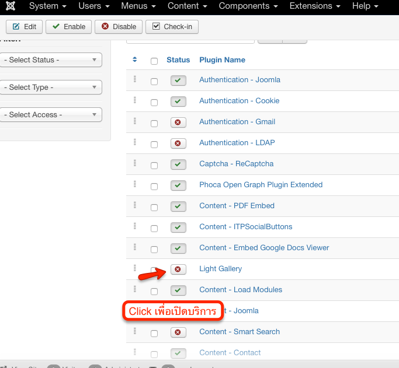Open the Authentication - Gmail plugin
Screen dimensions: 399x368
pos(237,122)
